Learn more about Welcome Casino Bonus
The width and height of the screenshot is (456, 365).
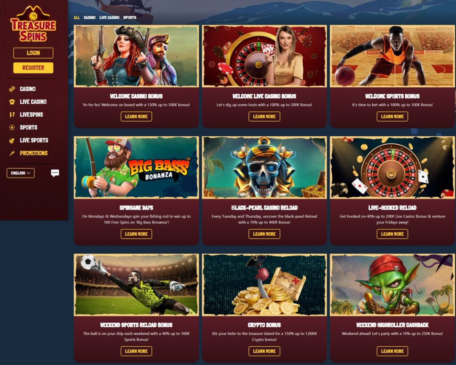[136, 117]
